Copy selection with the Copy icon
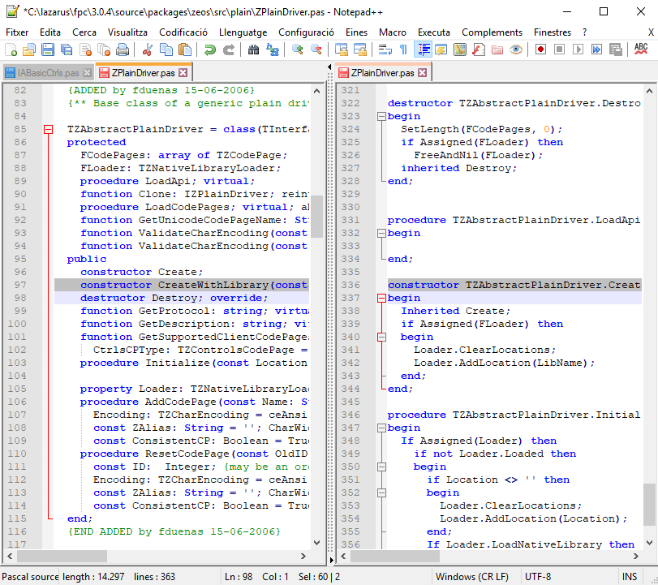 pyautogui.click(x=166, y=49)
